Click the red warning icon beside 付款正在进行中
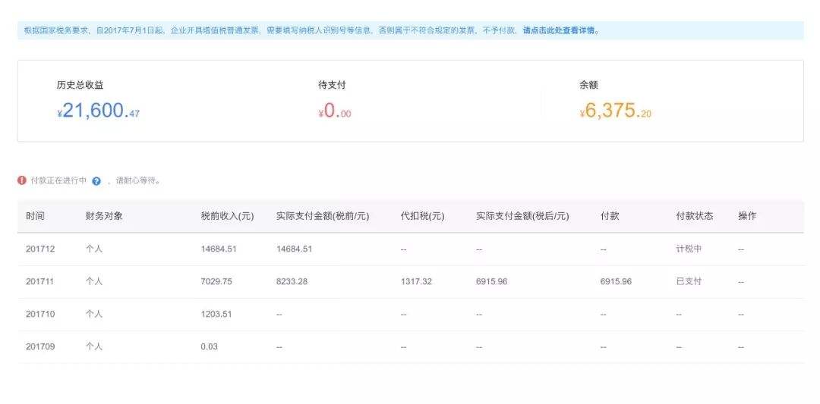 click(x=22, y=180)
